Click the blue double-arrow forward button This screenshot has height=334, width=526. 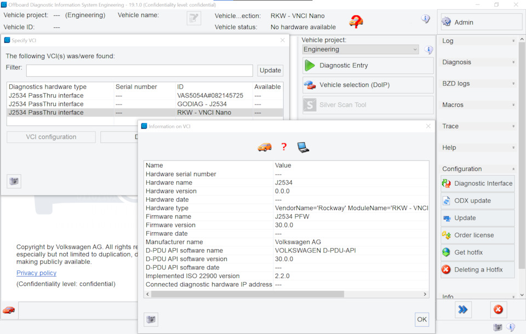coord(463,309)
